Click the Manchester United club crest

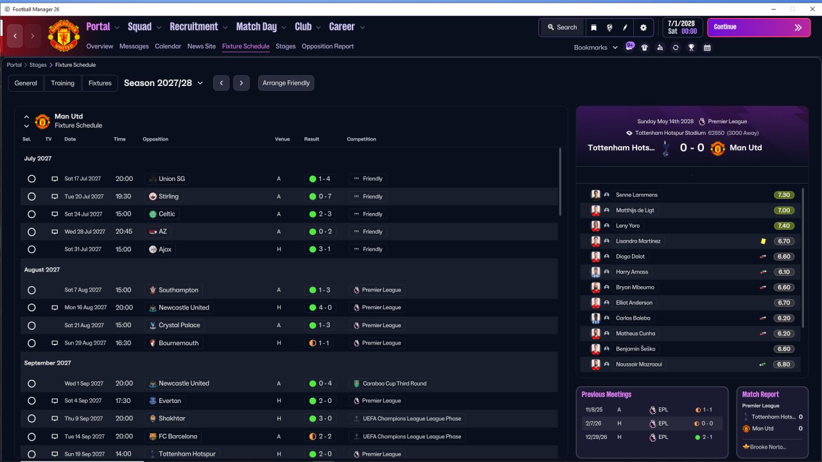pos(64,35)
